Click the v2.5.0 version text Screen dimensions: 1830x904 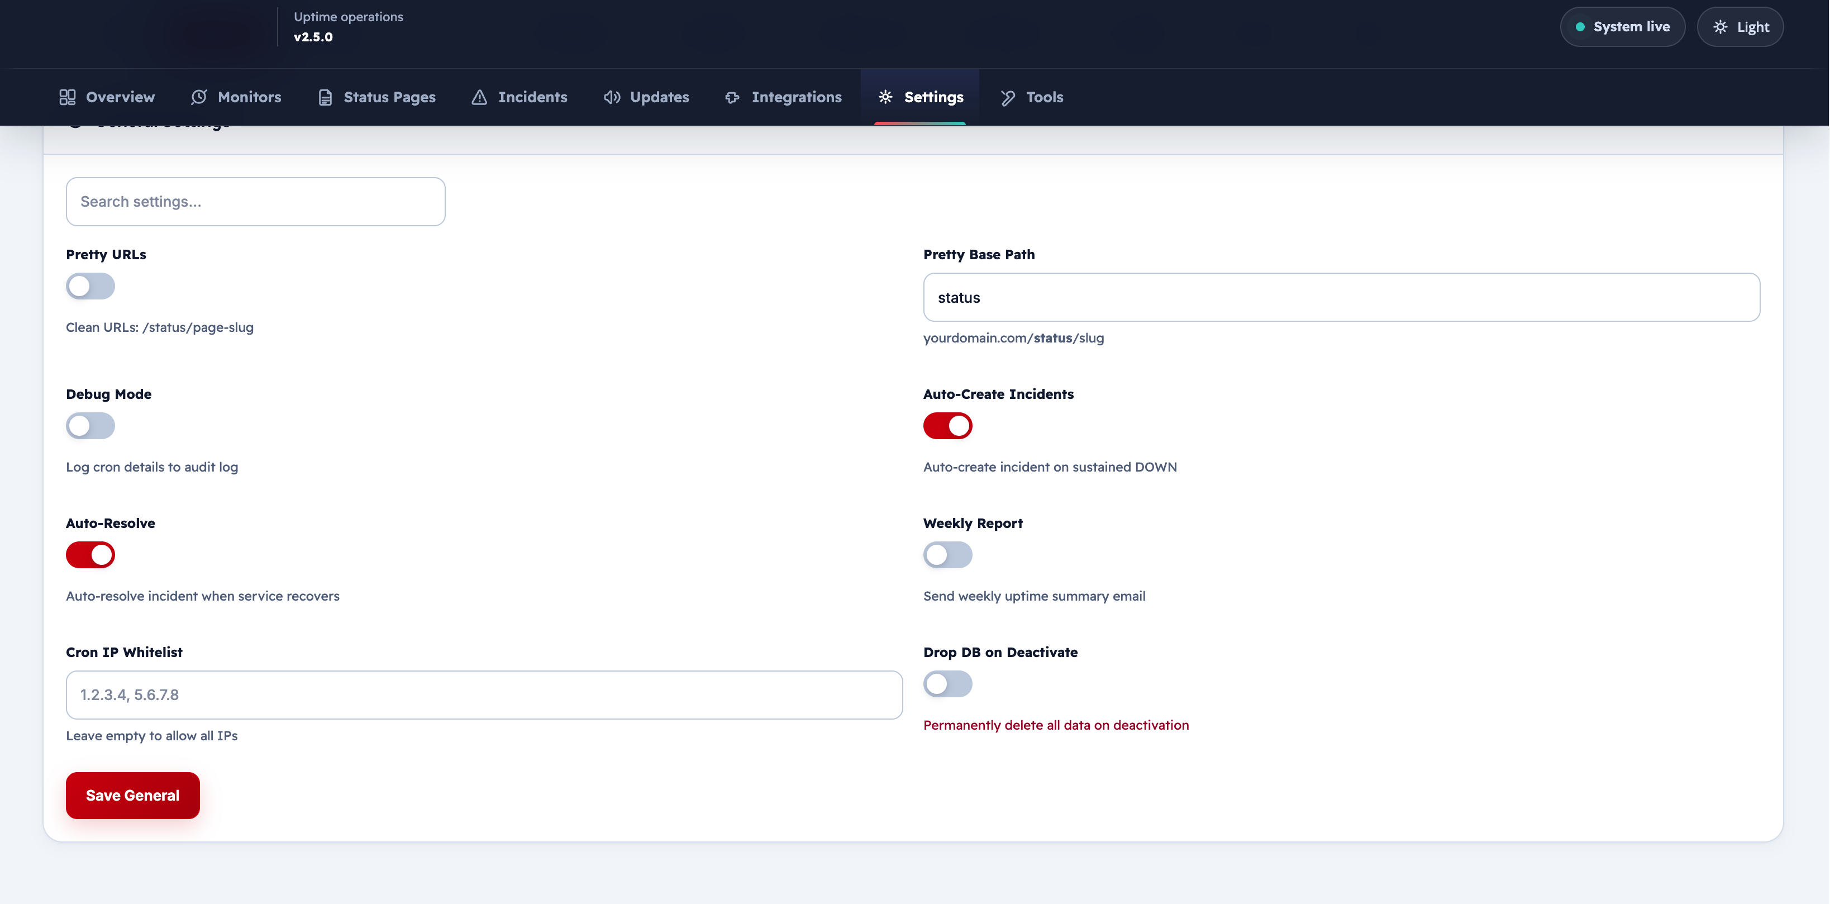coord(313,37)
